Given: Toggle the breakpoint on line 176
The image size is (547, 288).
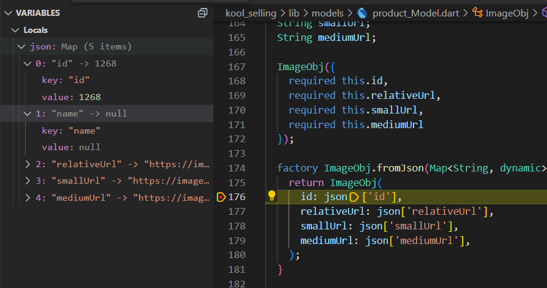Looking at the screenshot, I should pyautogui.click(x=221, y=197).
